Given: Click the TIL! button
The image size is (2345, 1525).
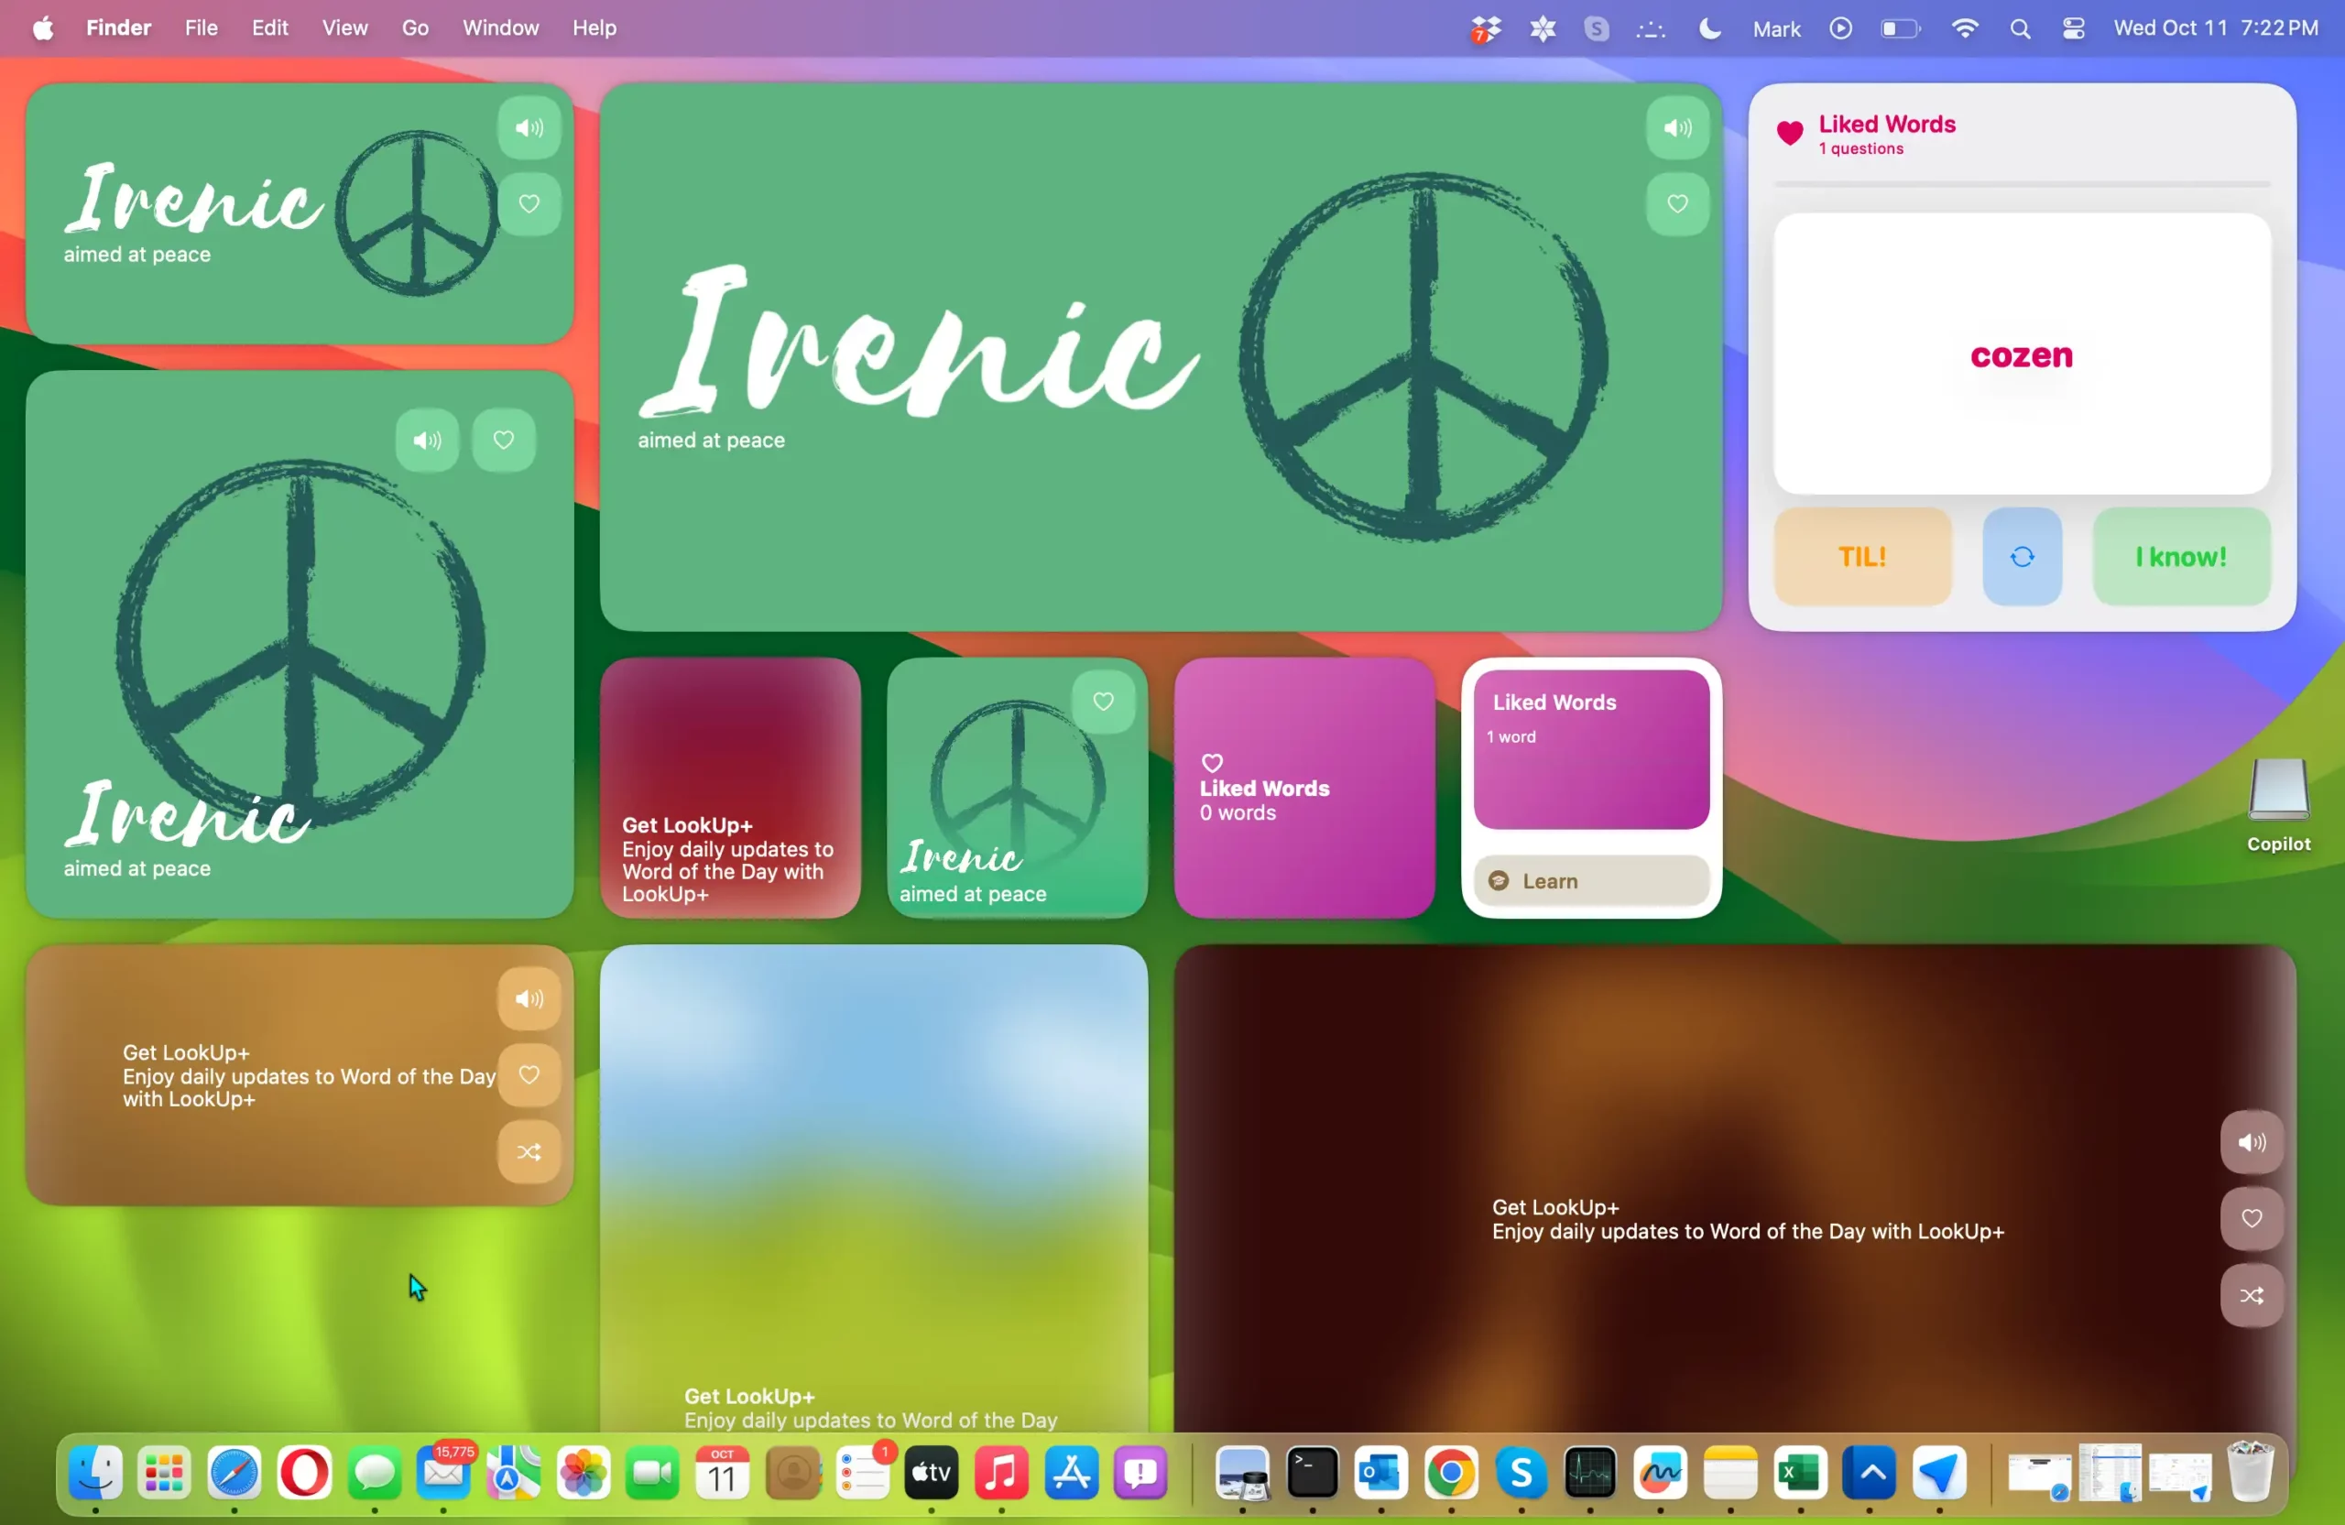Looking at the screenshot, I should point(1862,558).
